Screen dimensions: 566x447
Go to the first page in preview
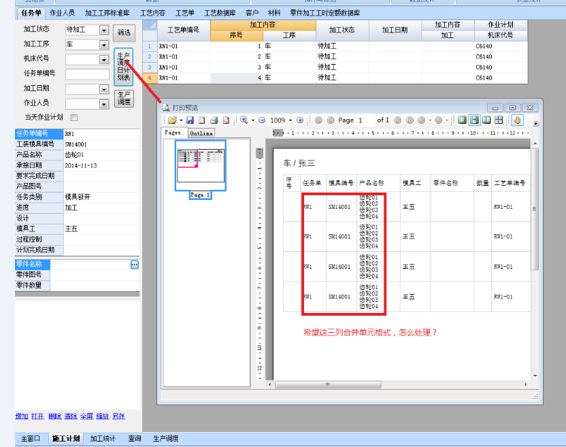[x=318, y=120]
